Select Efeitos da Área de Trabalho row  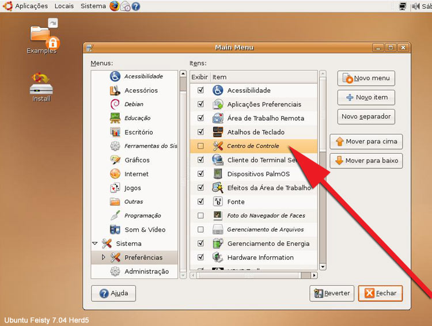[253, 188]
